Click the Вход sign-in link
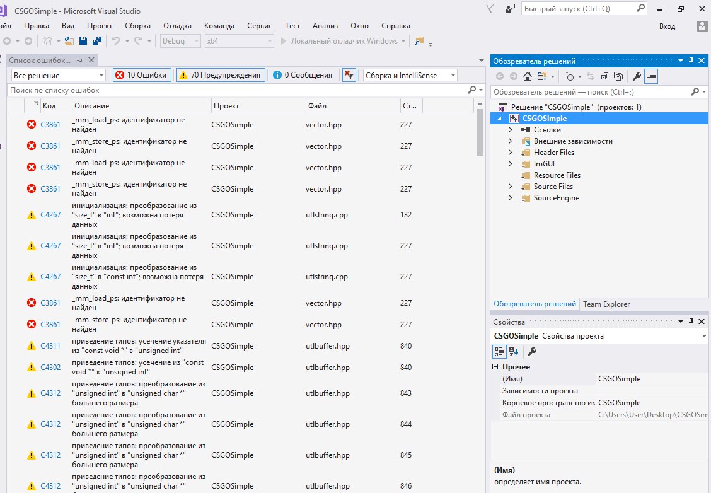This screenshot has width=711, height=493. (667, 26)
